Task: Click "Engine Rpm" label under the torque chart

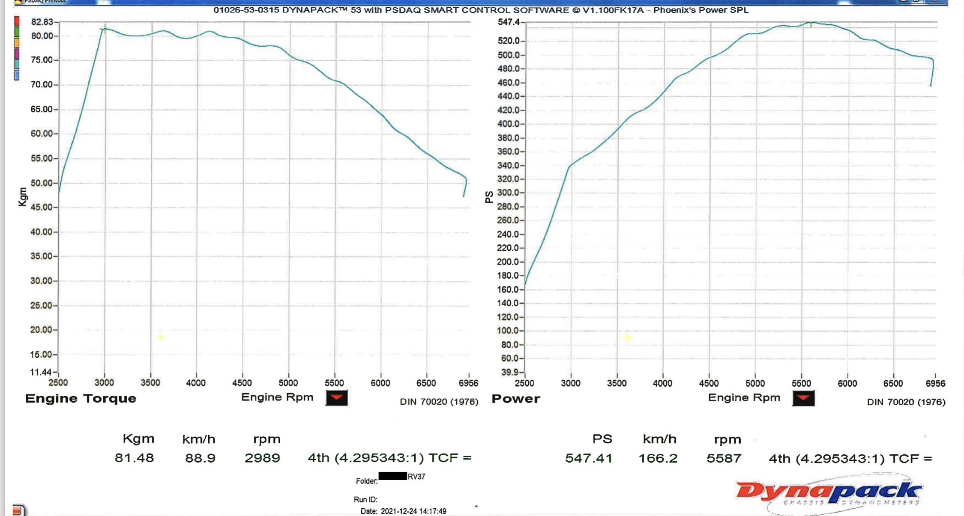Action: (x=277, y=397)
